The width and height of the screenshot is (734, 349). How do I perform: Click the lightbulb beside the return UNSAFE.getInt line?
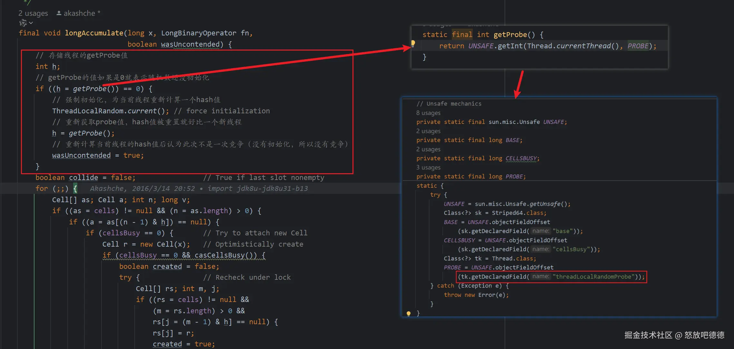(x=413, y=43)
